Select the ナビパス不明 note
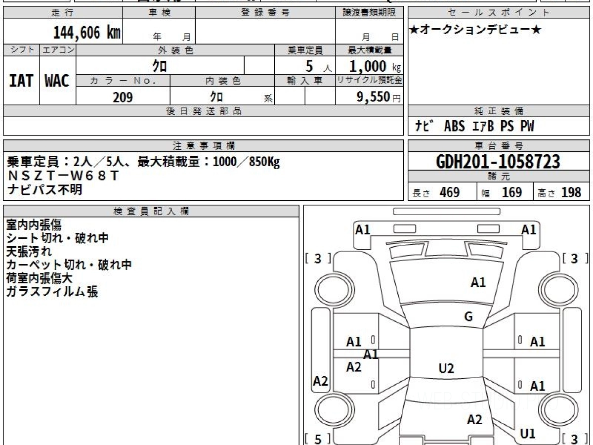The height and width of the screenshot is (445, 593). [x=44, y=189]
